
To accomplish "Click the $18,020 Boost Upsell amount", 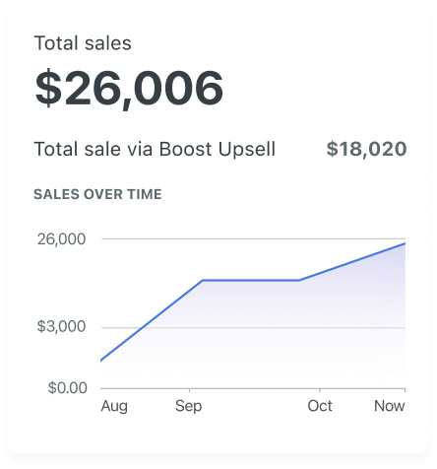I will [x=366, y=149].
